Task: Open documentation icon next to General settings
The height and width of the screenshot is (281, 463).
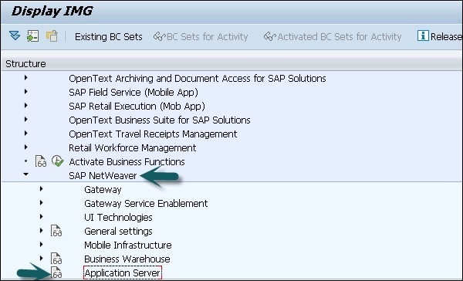Action: (x=56, y=231)
